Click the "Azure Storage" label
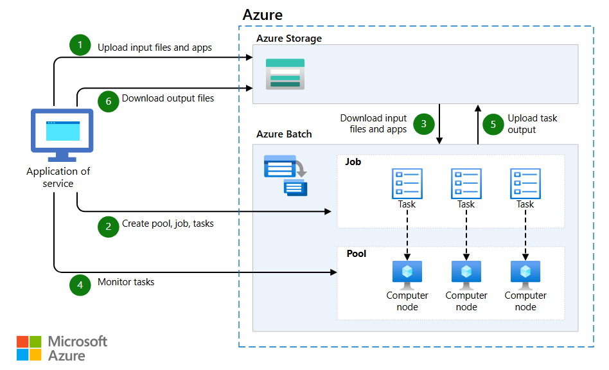The height and width of the screenshot is (370, 609). click(x=289, y=39)
